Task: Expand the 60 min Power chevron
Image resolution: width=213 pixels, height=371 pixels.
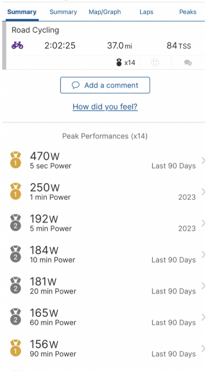Action: pos(203,317)
